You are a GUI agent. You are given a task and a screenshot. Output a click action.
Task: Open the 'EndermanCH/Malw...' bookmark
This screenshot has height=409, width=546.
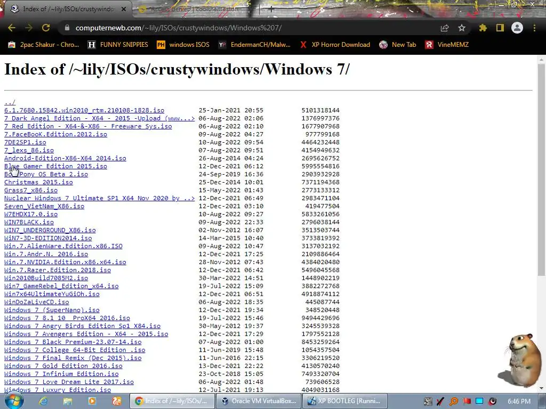point(254,45)
